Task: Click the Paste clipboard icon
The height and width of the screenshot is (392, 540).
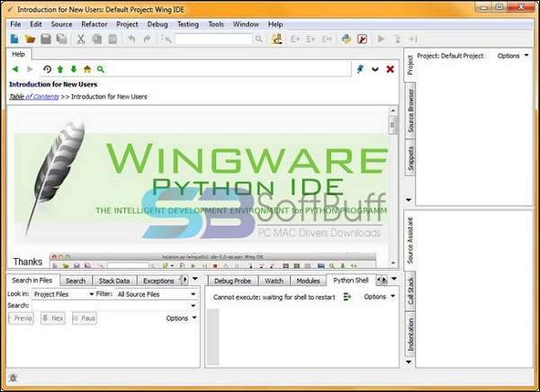Action: (x=112, y=39)
